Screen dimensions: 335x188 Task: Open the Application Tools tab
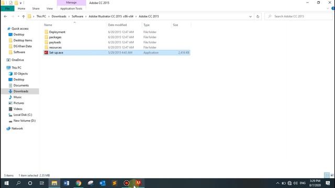[x=71, y=8]
